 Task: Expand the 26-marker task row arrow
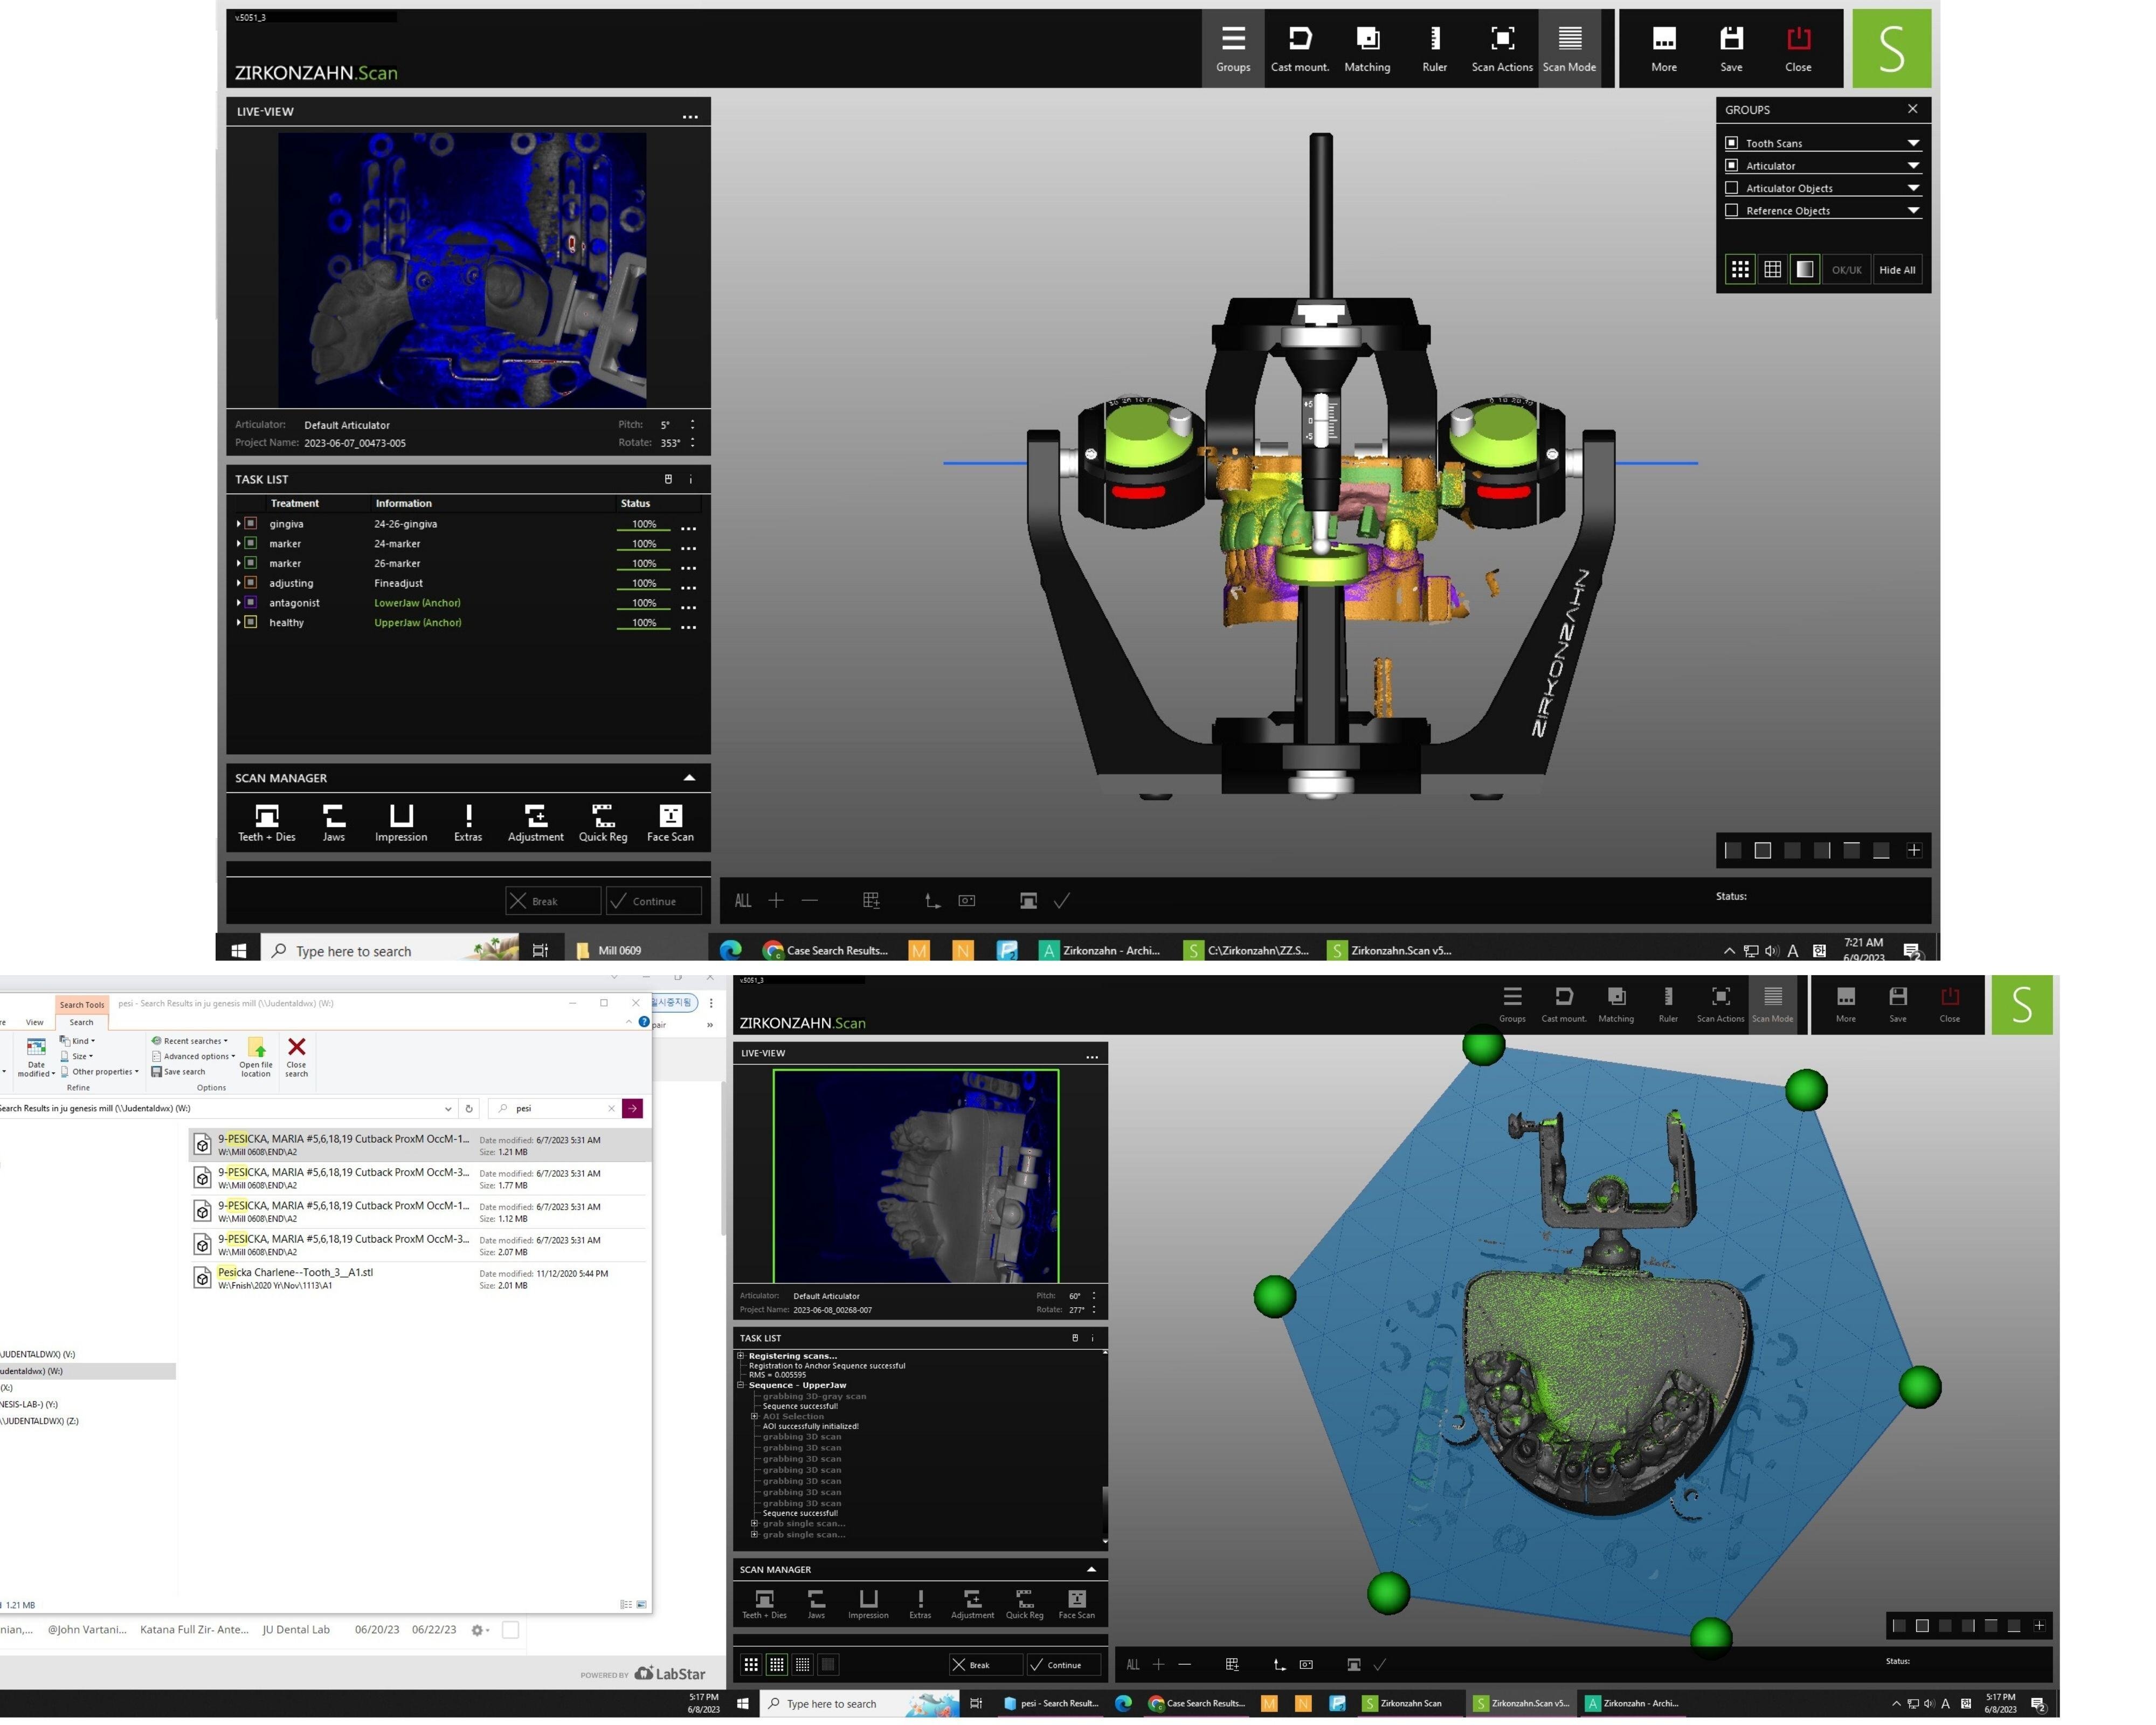click(238, 563)
